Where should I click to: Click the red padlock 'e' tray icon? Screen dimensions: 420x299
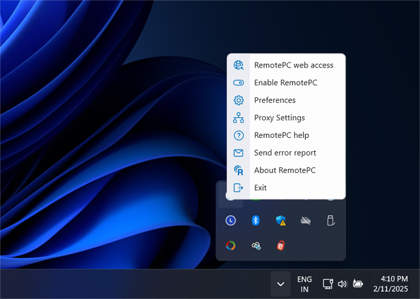click(281, 246)
